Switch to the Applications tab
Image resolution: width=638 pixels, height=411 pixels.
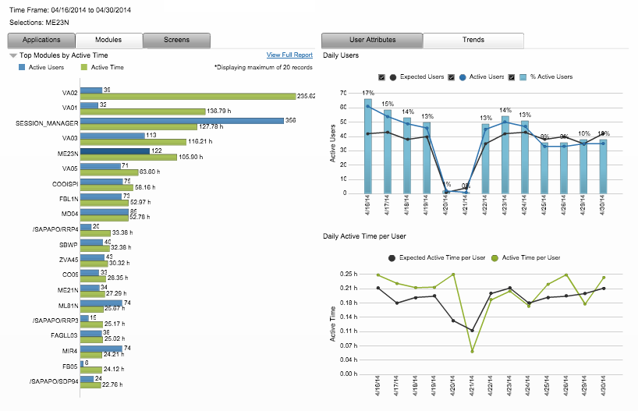tap(41, 40)
